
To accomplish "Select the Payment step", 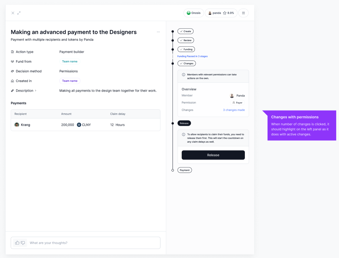I will (x=185, y=170).
